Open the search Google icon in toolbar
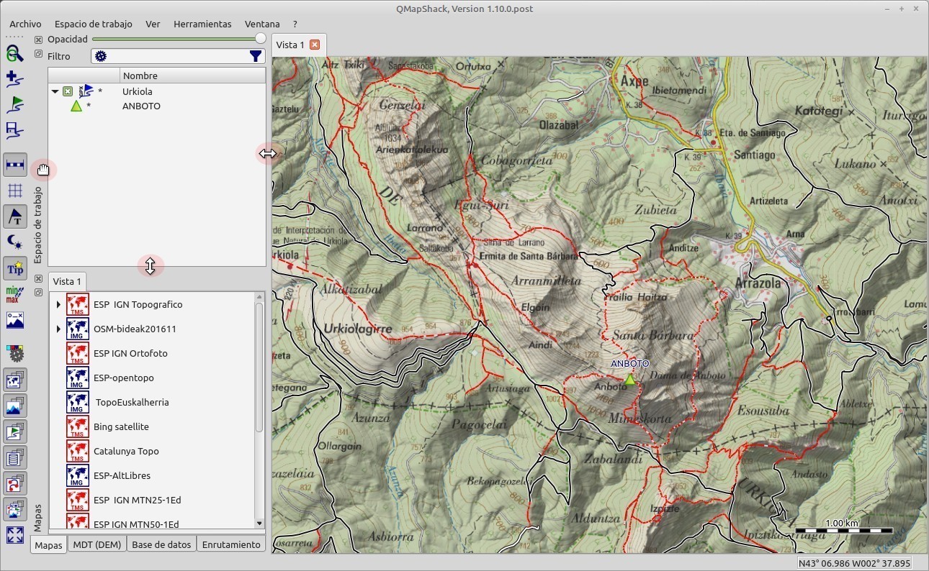The image size is (929, 571). coord(15,53)
